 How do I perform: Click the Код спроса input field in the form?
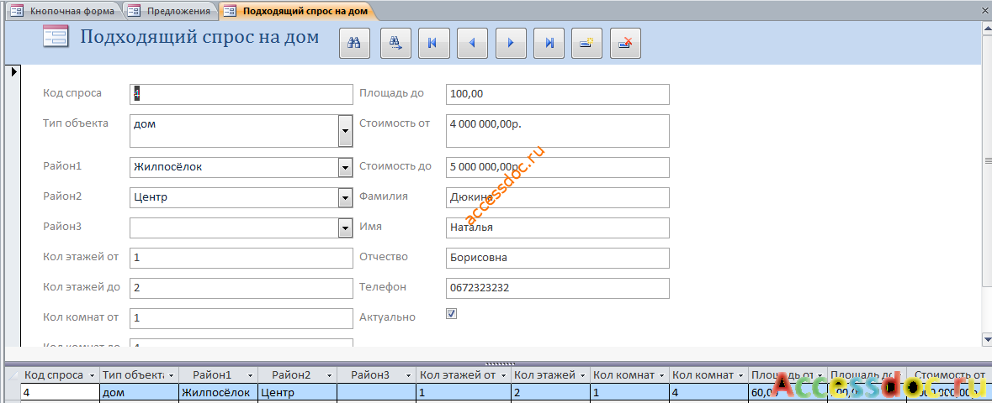[241, 94]
